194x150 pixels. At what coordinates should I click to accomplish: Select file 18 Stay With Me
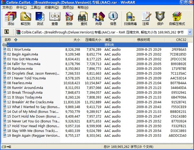32,131
